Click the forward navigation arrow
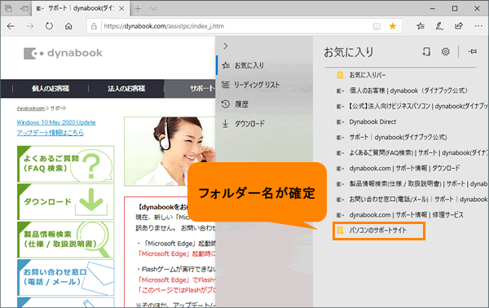 [30, 26]
